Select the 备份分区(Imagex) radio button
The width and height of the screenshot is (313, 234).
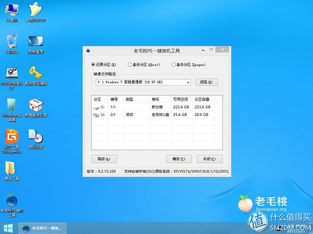tap(189, 64)
